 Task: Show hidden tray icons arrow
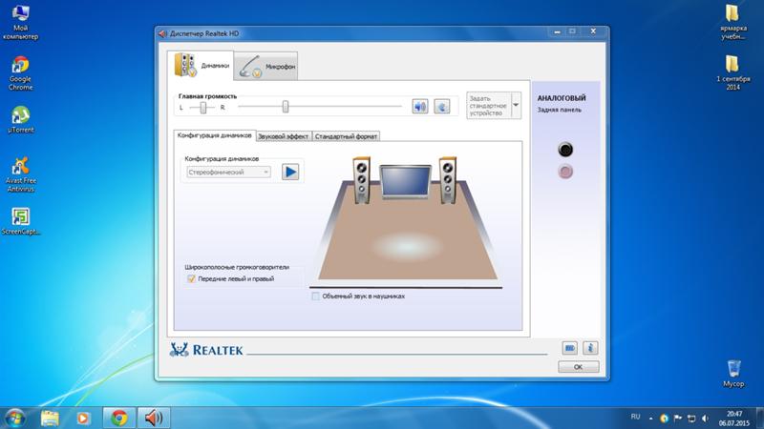click(x=650, y=419)
